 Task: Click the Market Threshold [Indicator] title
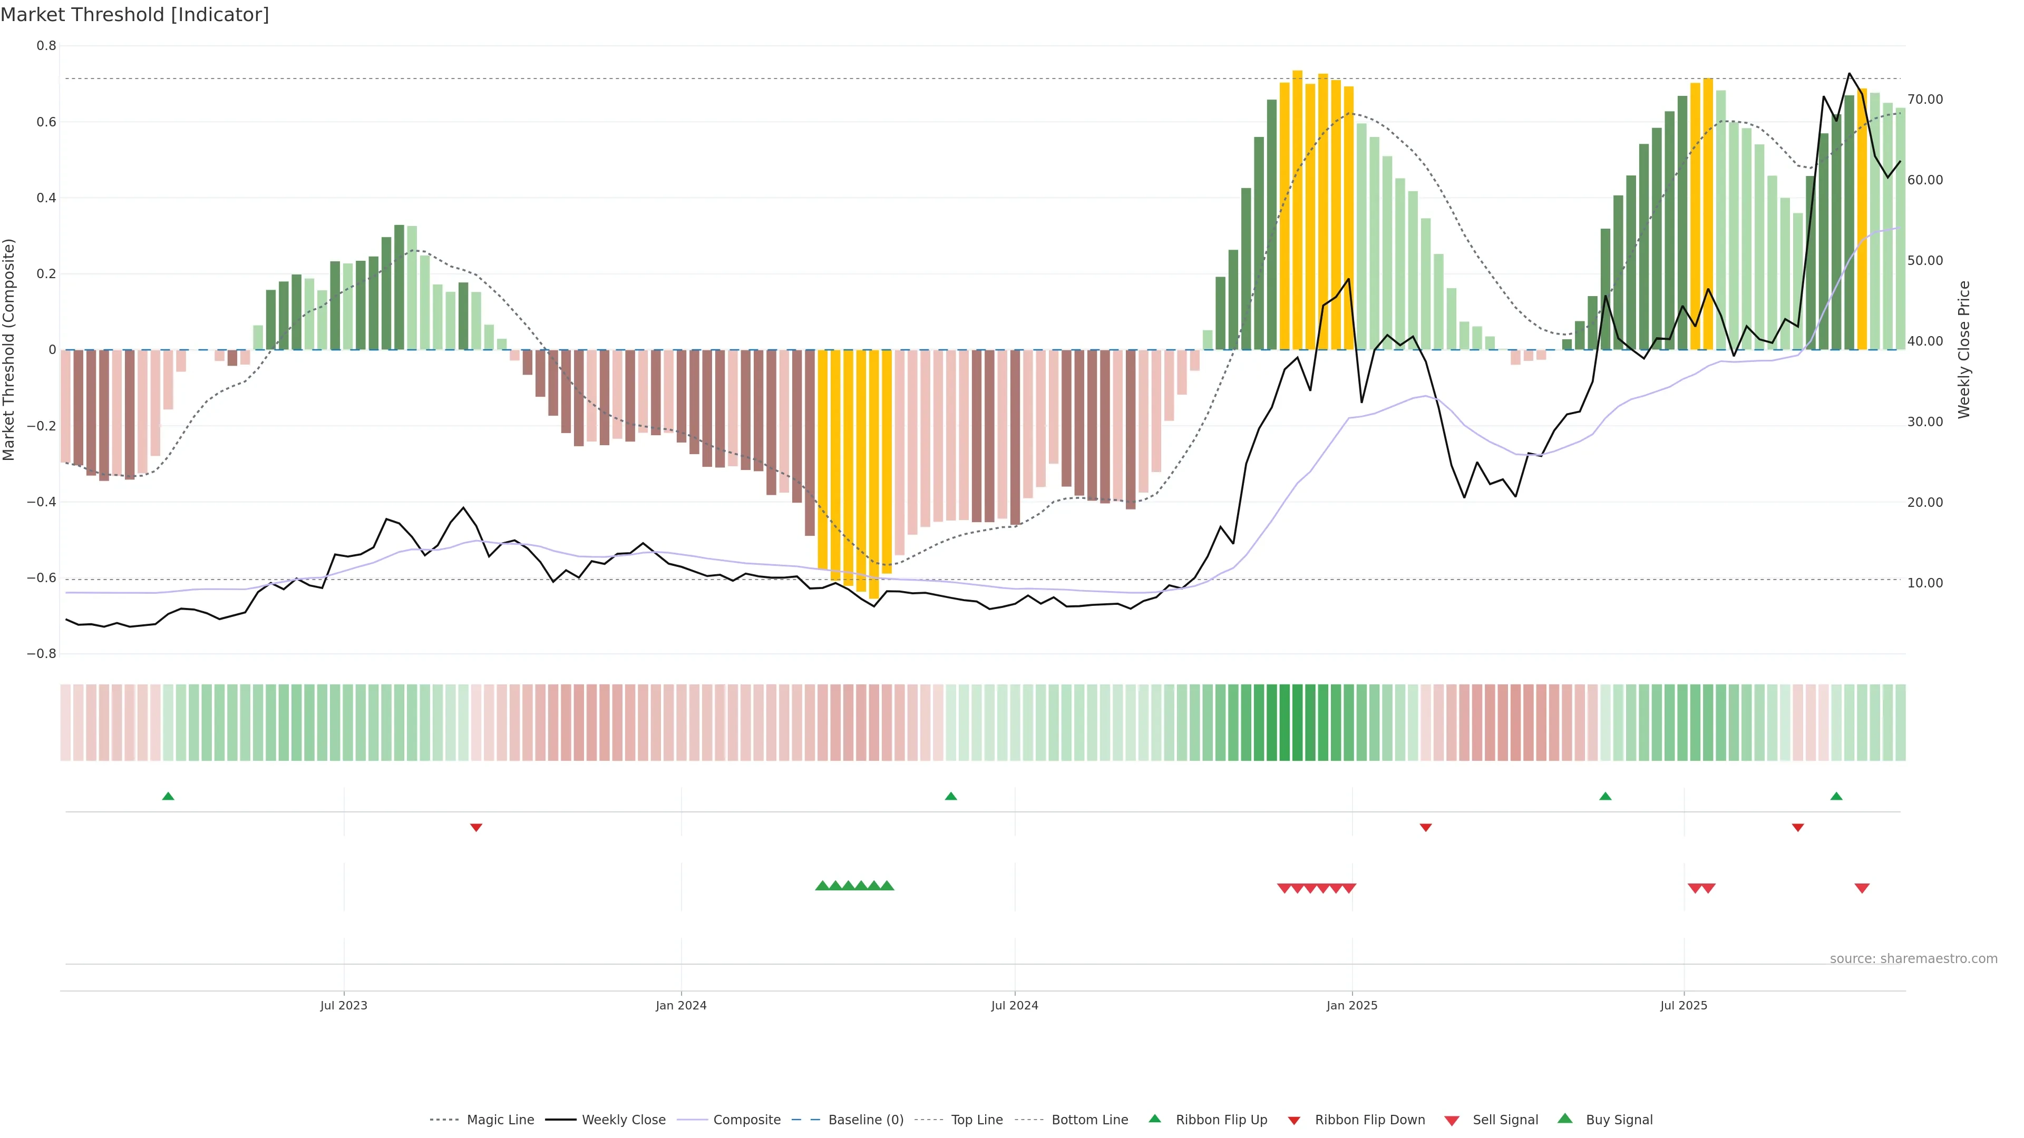pos(134,15)
